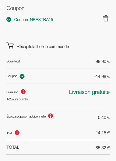The image size is (116, 161).
Task: Click the Coupon section heading
Action: 16,9
